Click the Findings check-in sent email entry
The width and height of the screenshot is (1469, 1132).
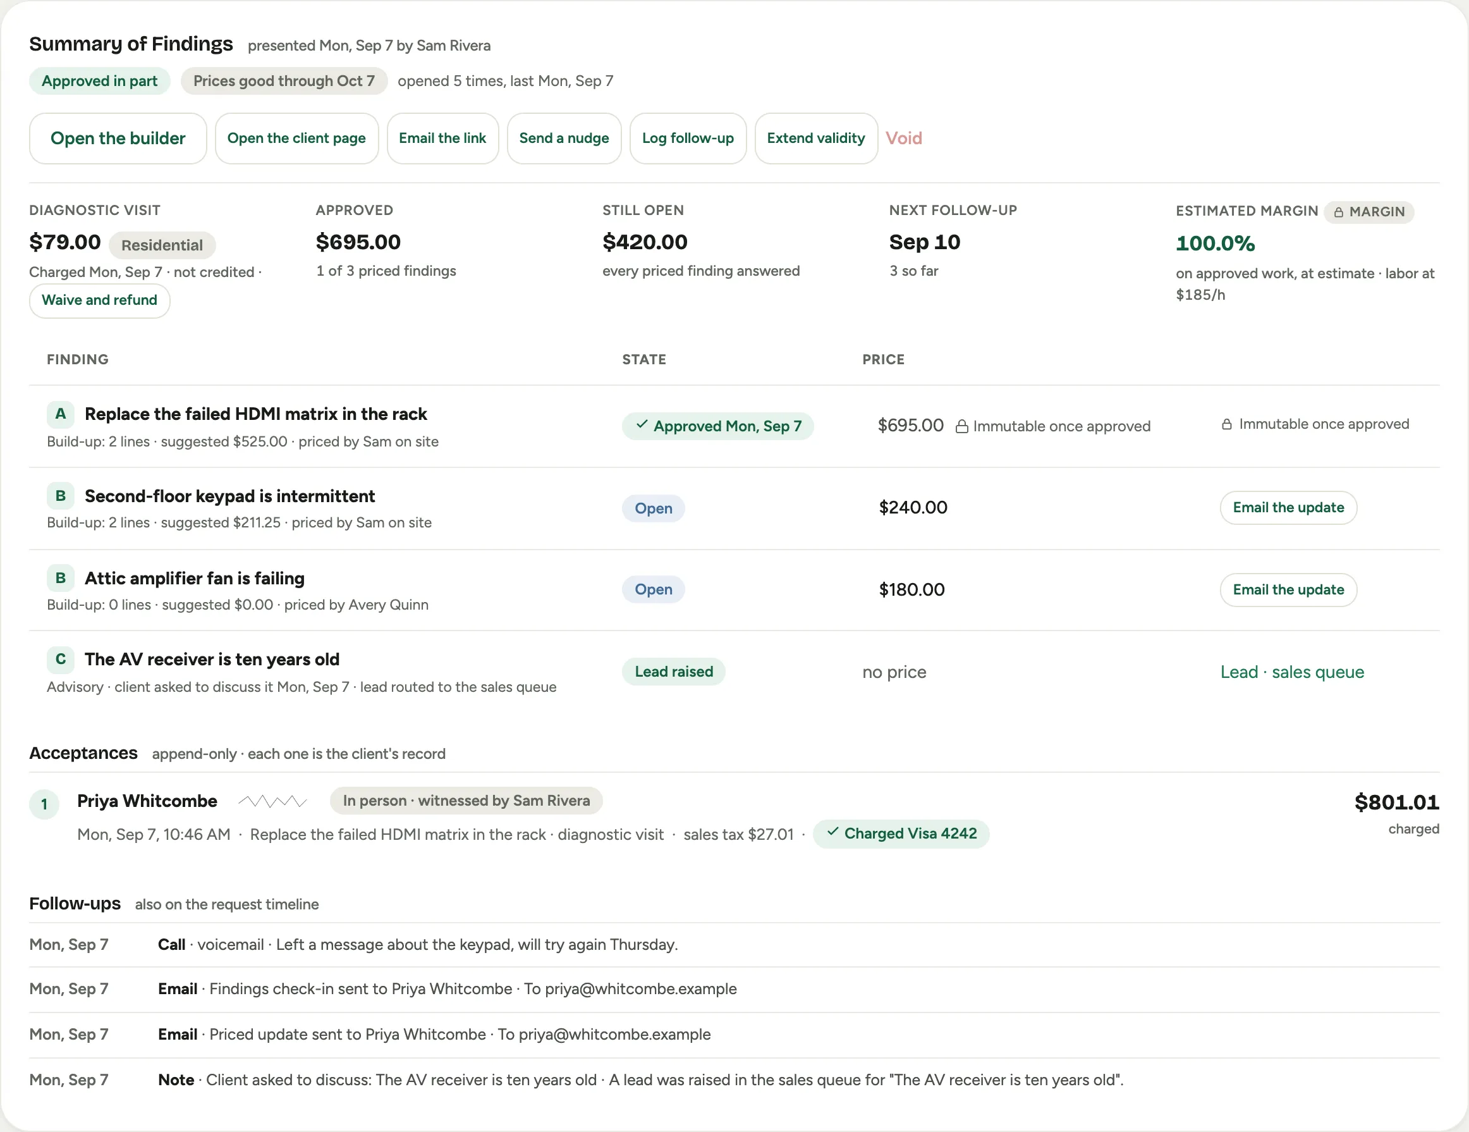[734, 988]
